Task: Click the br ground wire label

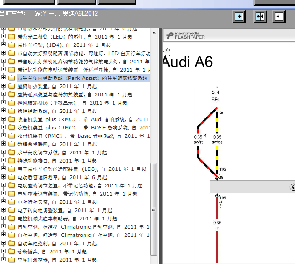Action: point(217,228)
